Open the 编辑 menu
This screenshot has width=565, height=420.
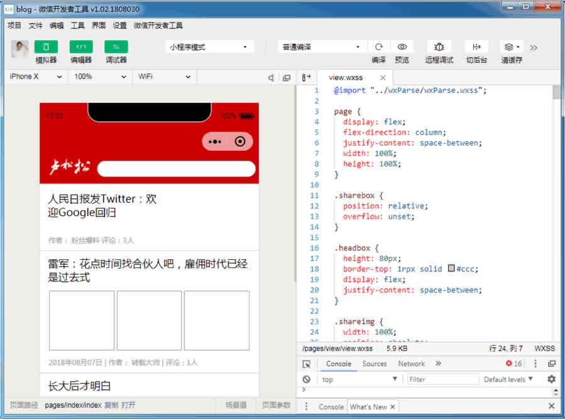coord(57,26)
